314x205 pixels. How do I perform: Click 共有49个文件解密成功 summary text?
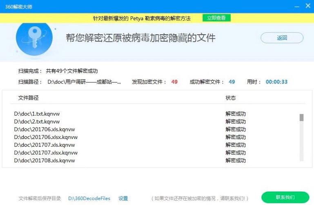(x=72, y=71)
